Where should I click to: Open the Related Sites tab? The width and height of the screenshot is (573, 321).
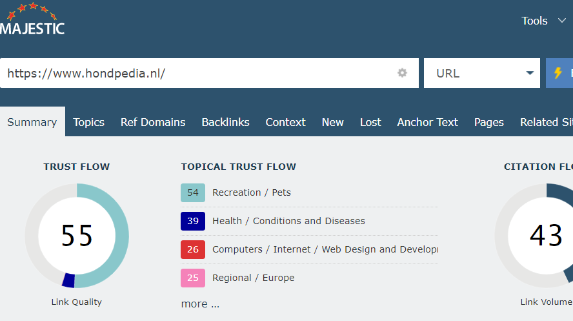pos(547,122)
